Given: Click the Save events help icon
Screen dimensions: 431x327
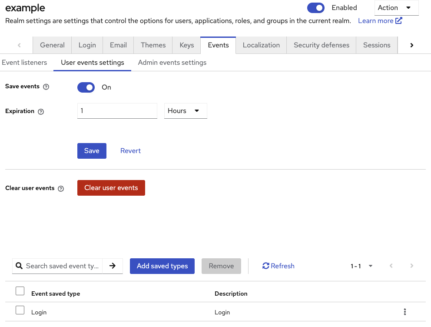Looking at the screenshot, I should [46, 87].
